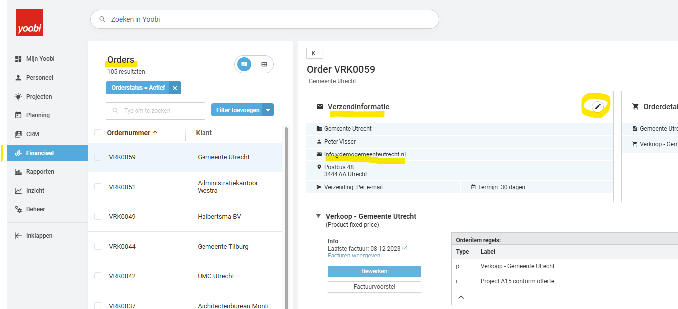The image size is (678, 309).
Task: Focus the Typ om te zoeken field
Action: tap(155, 111)
